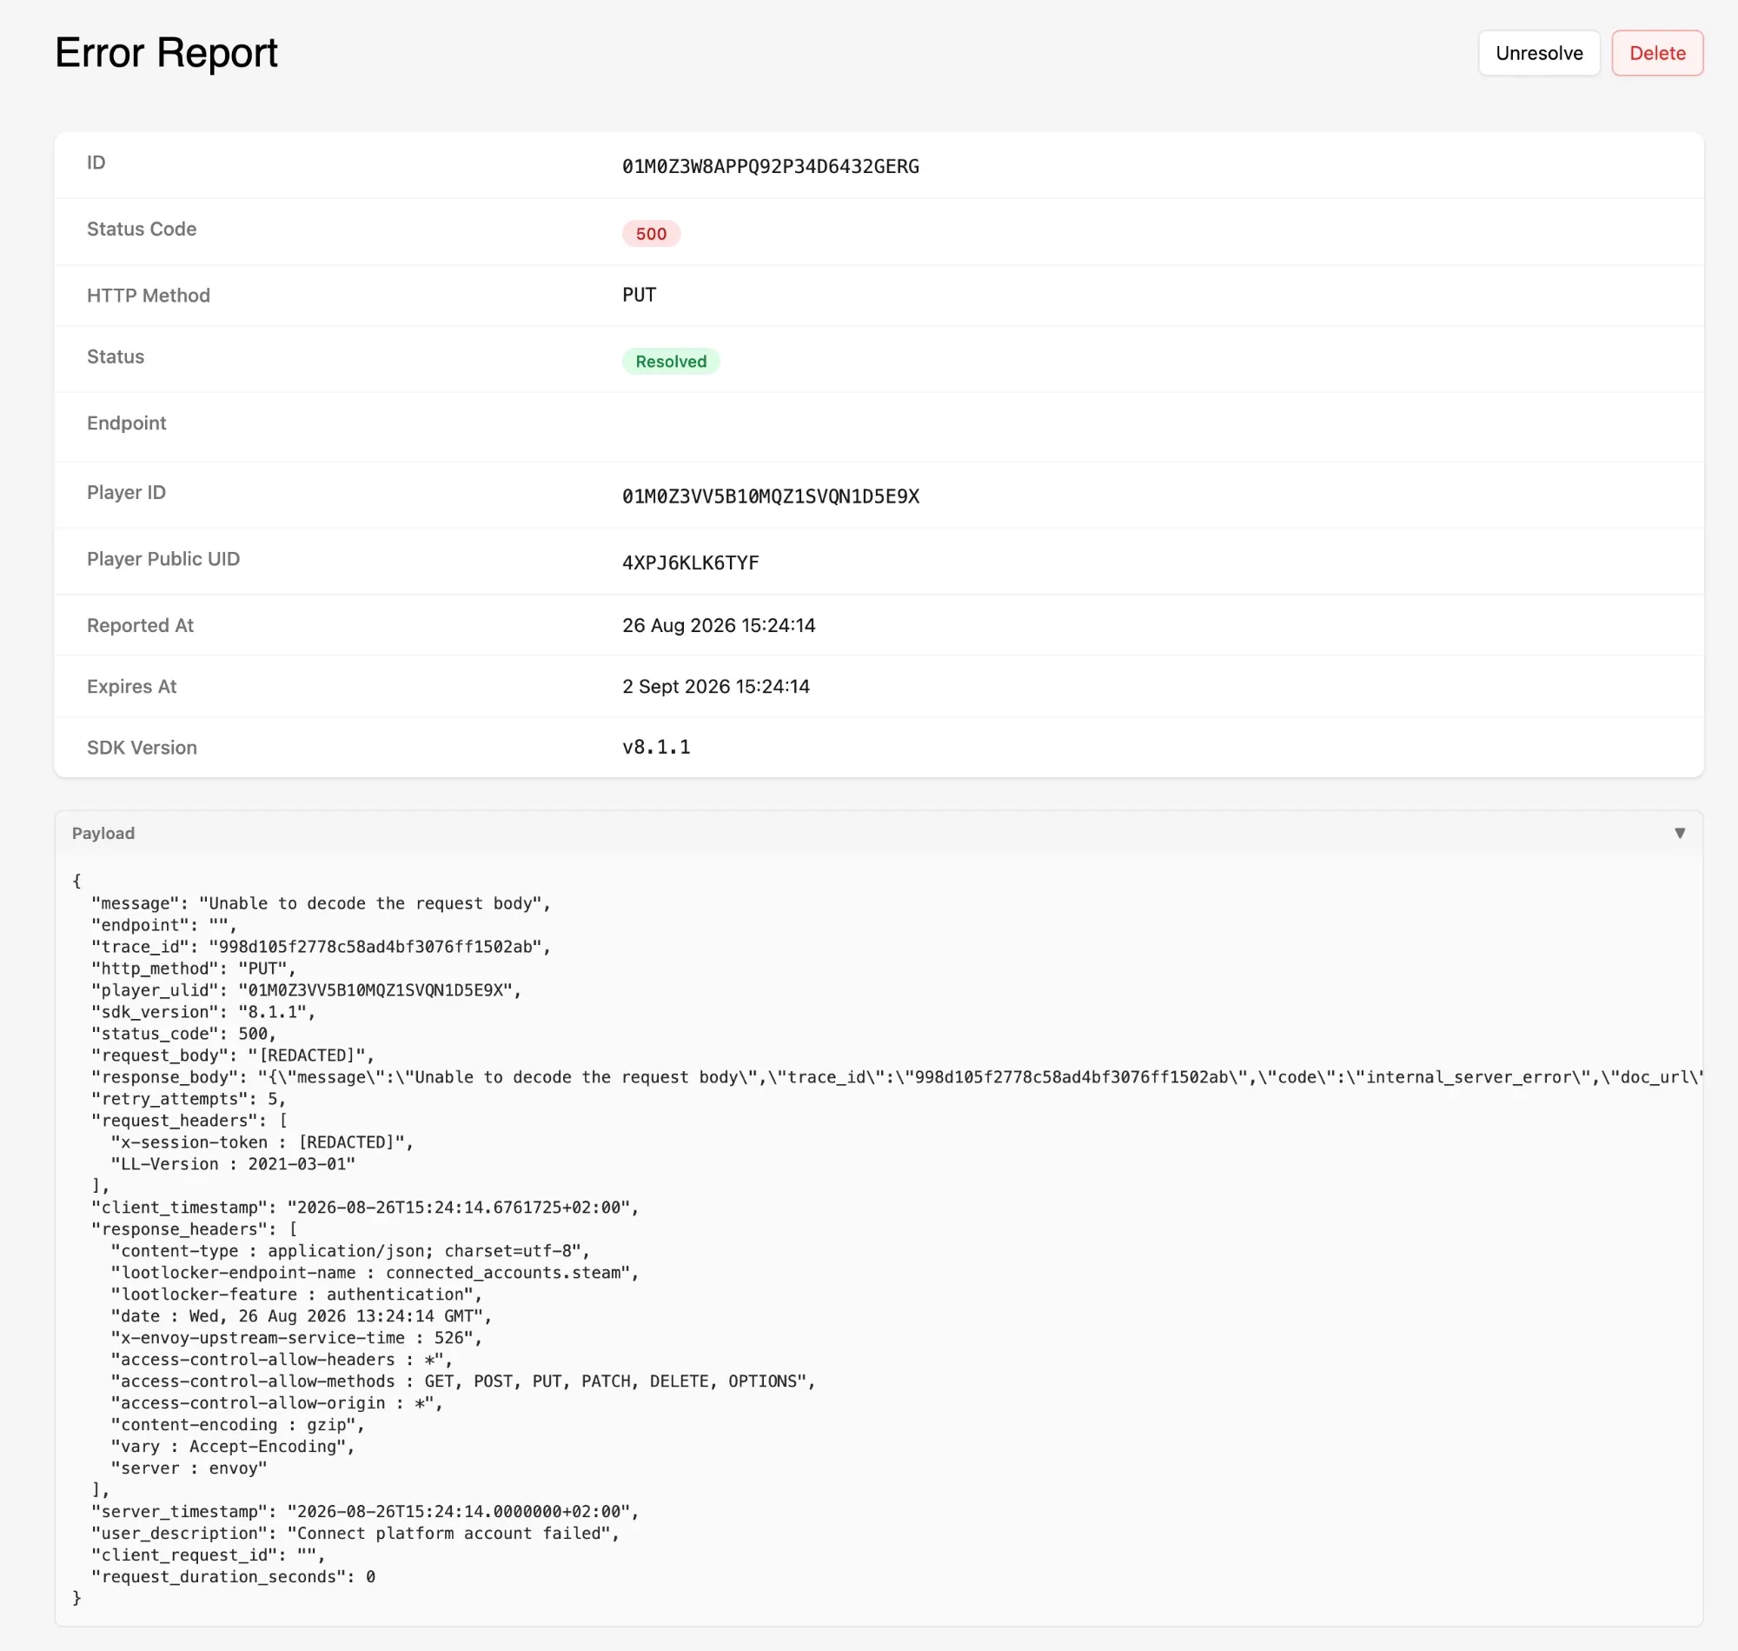Select the Player ID value 01M0Z3VV5B10MQZ1SVQN1D5E9X
Image resolution: width=1738 pixels, height=1651 pixels.
[x=771, y=496]
